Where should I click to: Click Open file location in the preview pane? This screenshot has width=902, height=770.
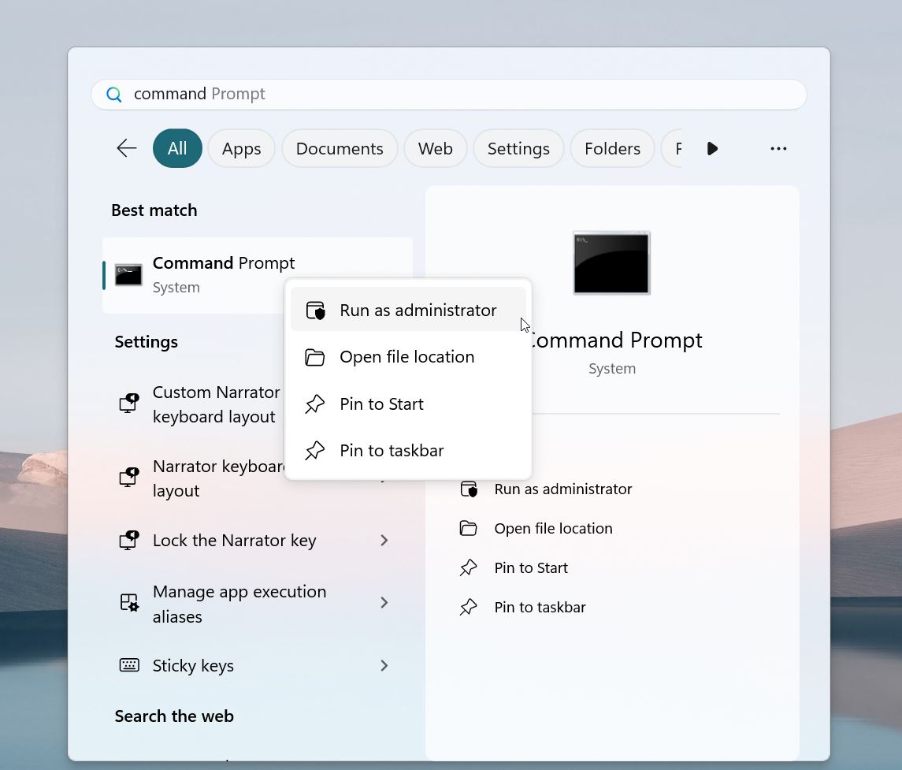coord(553,528)
